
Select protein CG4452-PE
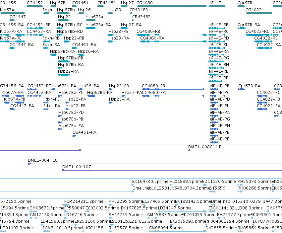pyautogui.click(x=39, y=86)
